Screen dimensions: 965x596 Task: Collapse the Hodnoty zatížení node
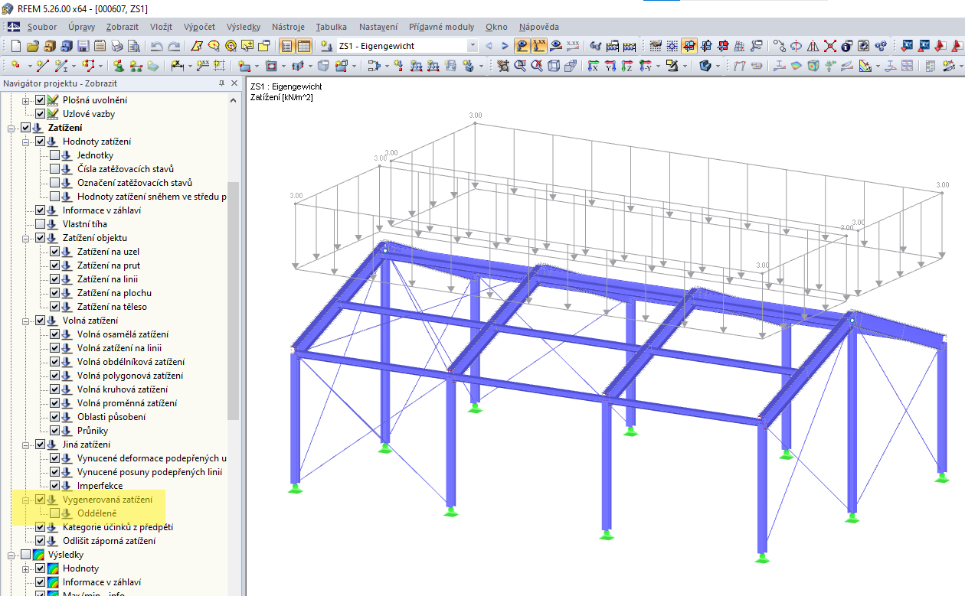point(26,142)
